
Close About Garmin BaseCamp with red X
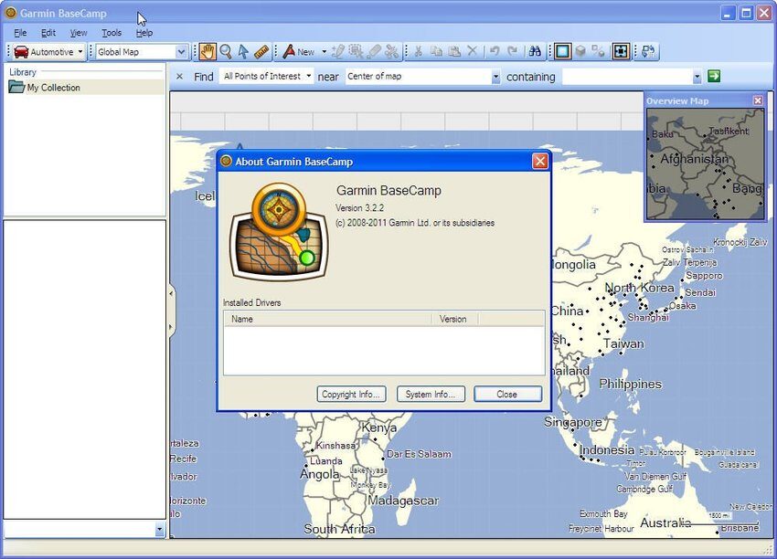540,161
